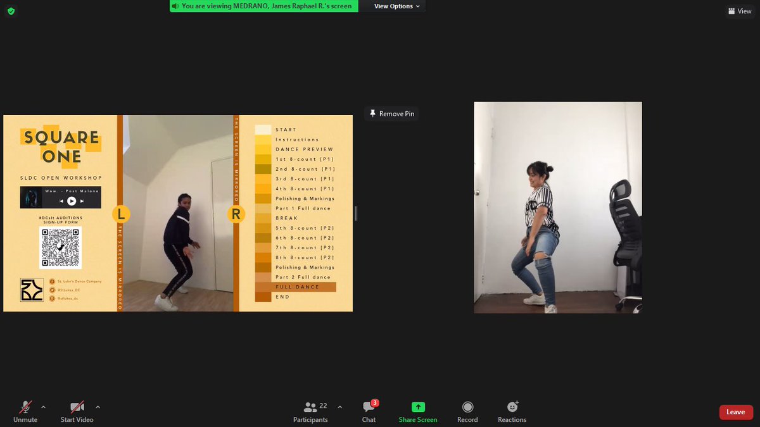Click the St. Luke's Dance Company Facebook icon

tap(51, 282)
